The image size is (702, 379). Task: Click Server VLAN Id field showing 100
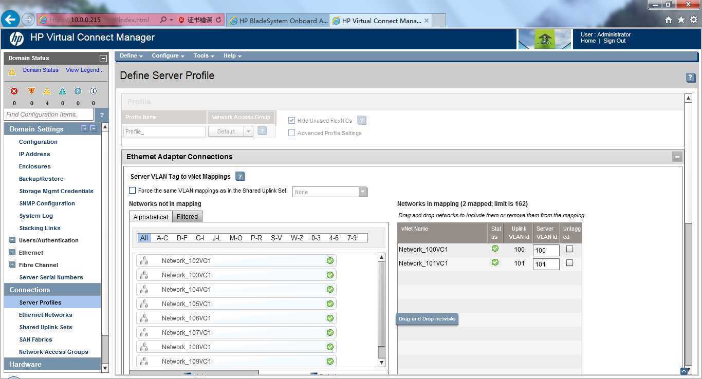(x=546, y=250)
